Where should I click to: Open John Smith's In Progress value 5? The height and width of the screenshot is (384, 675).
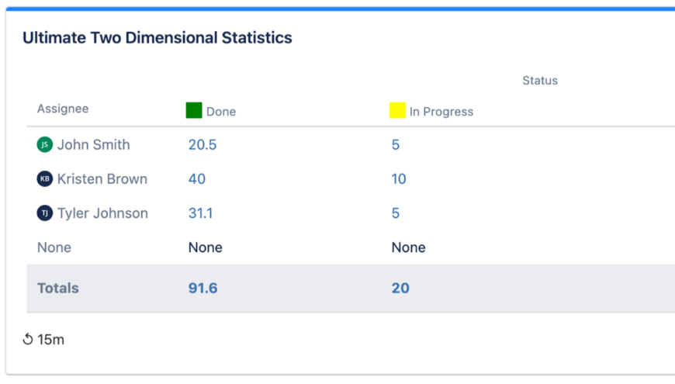[x=396, y=145]
